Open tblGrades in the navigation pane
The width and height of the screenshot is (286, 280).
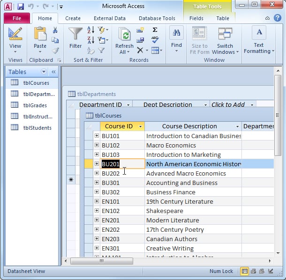coord(32,105)
